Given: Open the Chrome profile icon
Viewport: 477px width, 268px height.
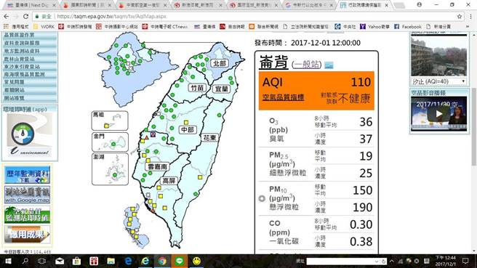Looking at the screenshot, I should [420, 5].
